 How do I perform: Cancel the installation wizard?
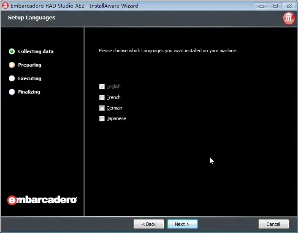click(x=274, y=224)
